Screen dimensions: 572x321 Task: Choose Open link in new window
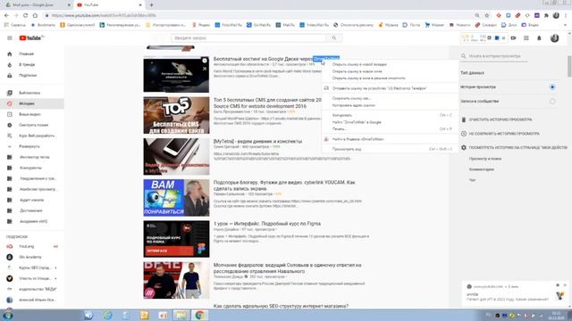click(x=390, y=71)
